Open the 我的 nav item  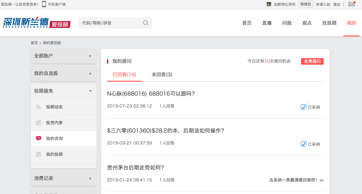tap(352, 23)
